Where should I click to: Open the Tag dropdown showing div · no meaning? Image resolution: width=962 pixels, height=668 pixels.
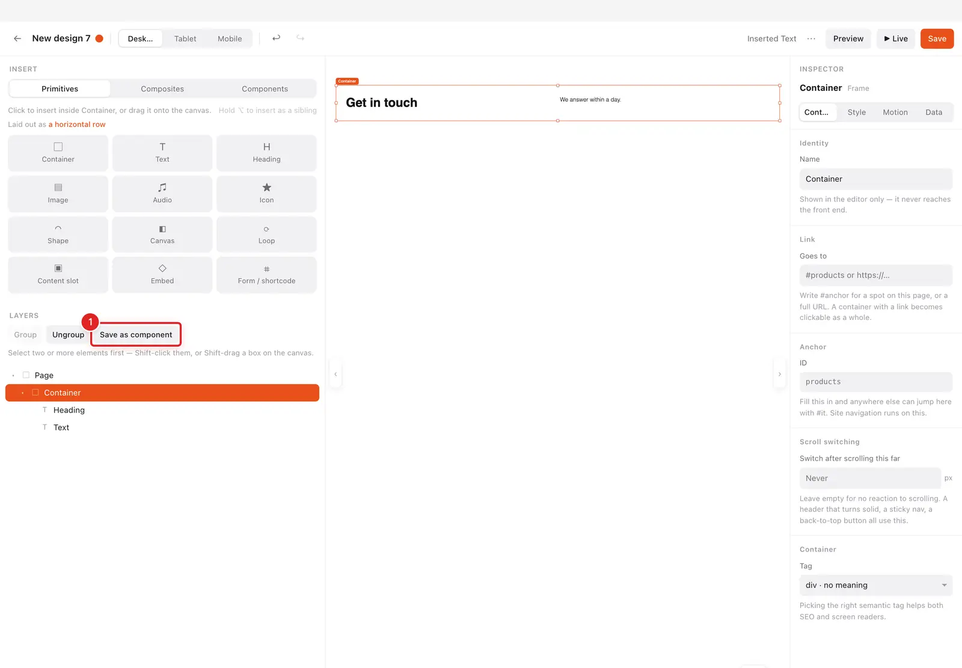click(x=875, y=585)
